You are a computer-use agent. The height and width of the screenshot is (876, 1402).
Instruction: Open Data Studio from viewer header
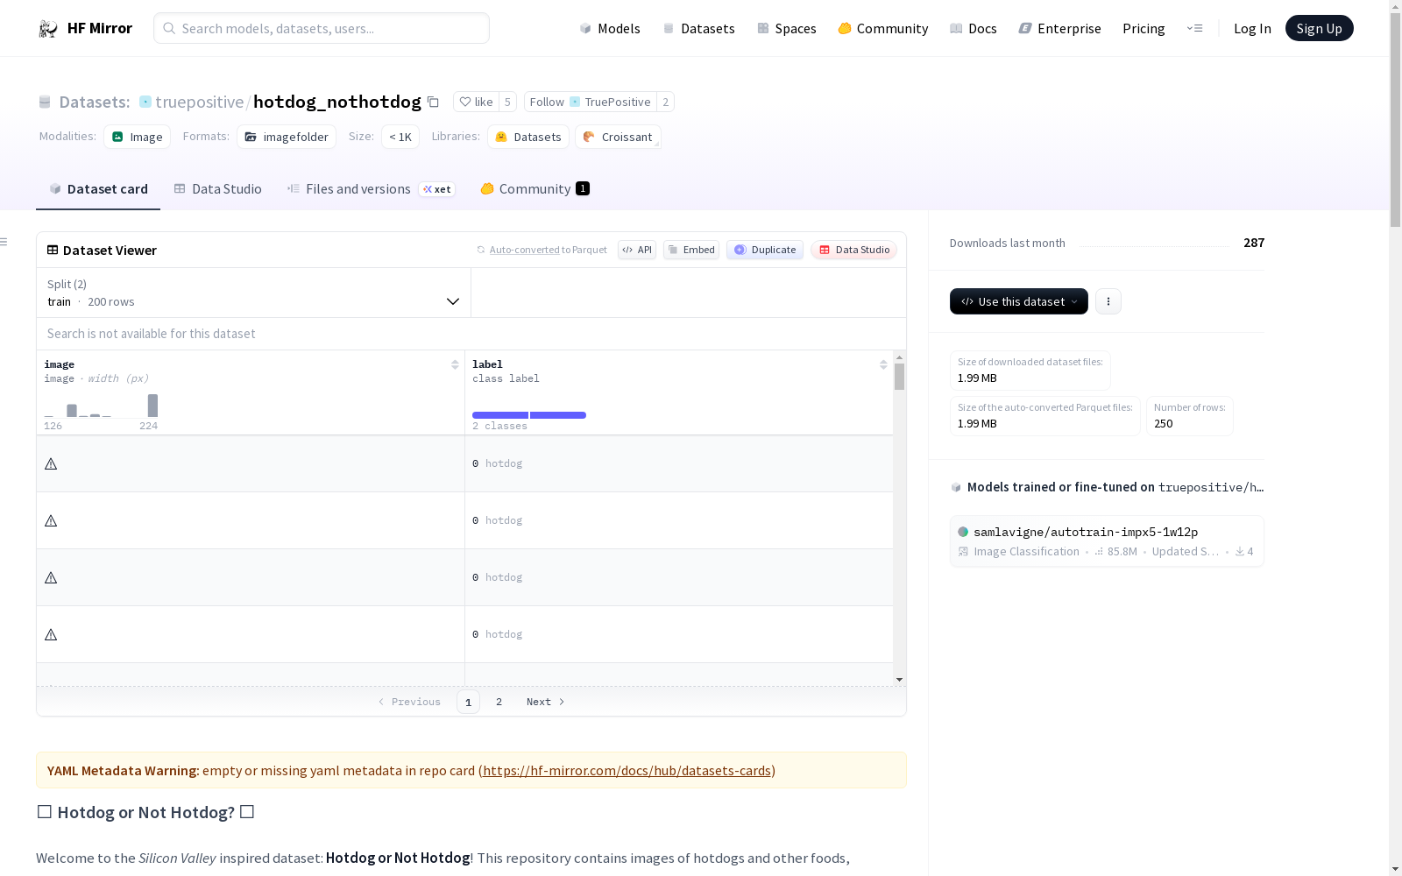point(854,250)
